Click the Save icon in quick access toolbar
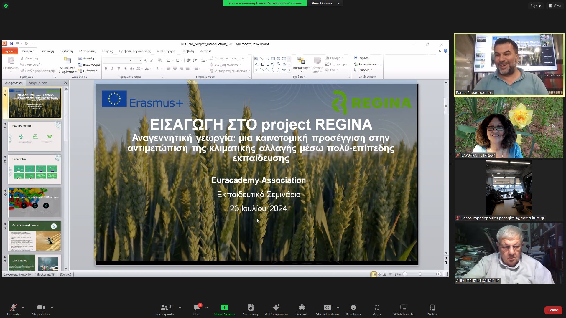The image size is (566, 318). (x=11, y=44)
